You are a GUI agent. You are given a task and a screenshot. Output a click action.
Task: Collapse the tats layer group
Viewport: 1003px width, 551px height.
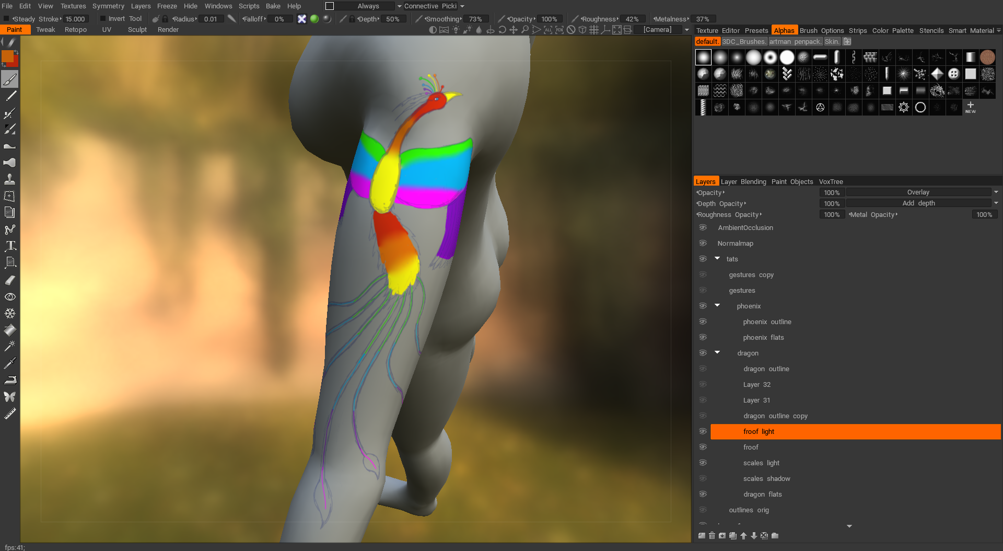[717, 259]
